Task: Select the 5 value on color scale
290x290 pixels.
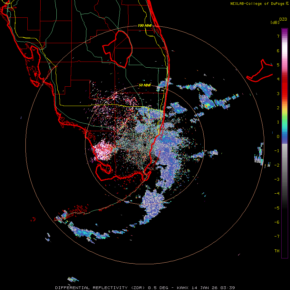Action: (x=278, y=65)
